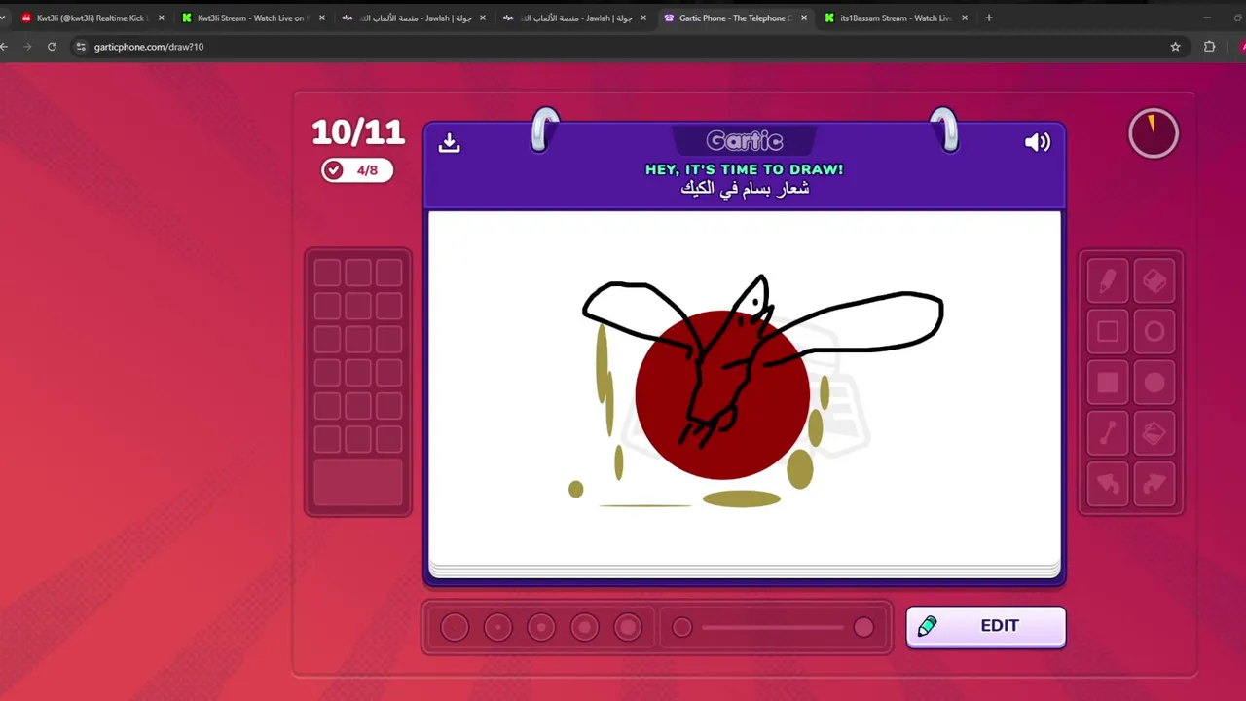1246x701 pixels.
Task: Switch to the Kwt3li Stream tab
Action: click(x=251, y=18)
